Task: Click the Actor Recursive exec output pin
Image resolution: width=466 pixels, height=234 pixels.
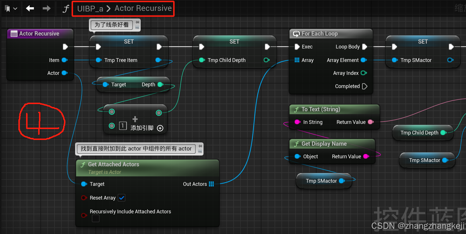Action: (x=65, y=46)
